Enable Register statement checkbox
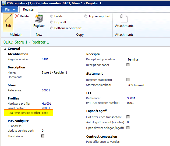The image size is (170, 146). (128, 80)
